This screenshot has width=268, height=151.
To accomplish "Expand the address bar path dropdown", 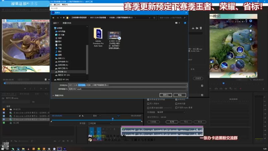I will point(149,18).
